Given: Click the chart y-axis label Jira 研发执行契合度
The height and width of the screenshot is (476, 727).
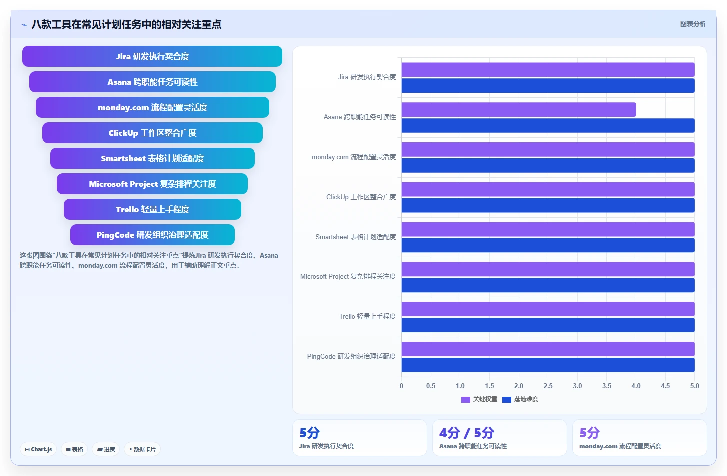Looking at the screenshot, I should [x=367, y=77].
